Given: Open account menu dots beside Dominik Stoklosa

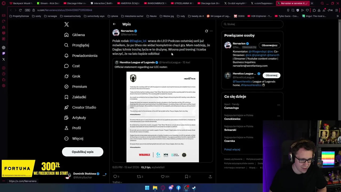Looking at the screenshot, I should point(104,175).
